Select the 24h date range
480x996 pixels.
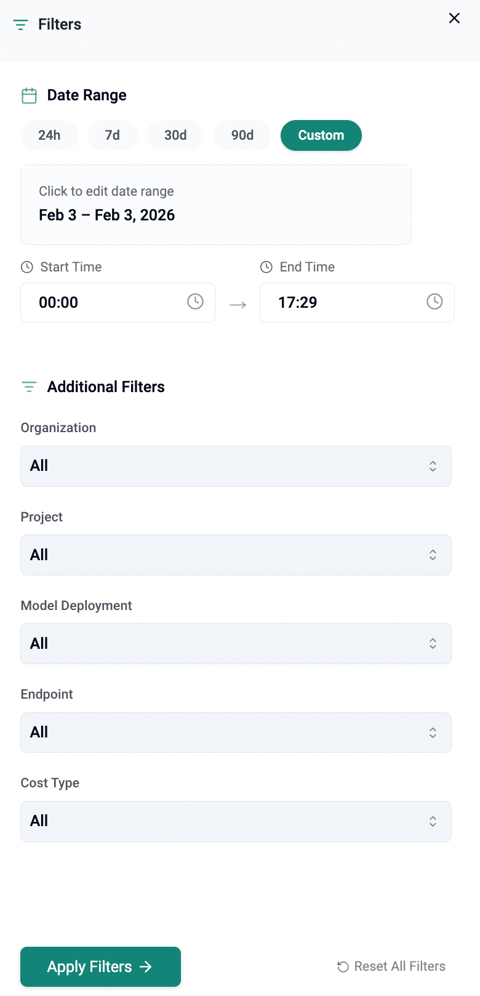point(49,135)
